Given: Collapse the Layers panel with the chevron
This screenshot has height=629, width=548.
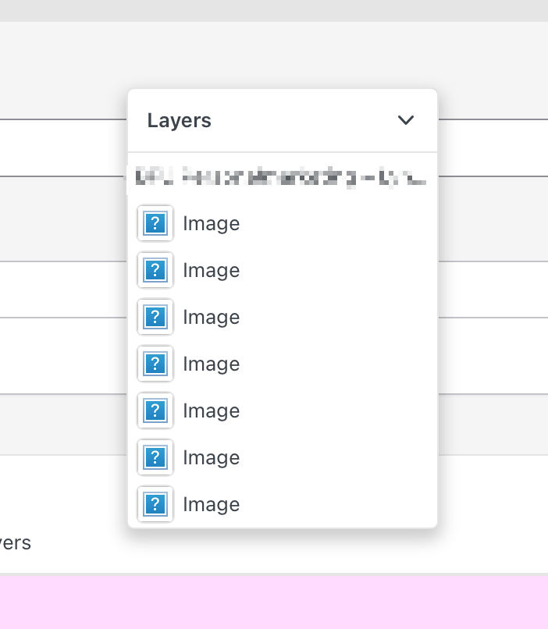Looking at the screenshot, I should tap(405, 120).
